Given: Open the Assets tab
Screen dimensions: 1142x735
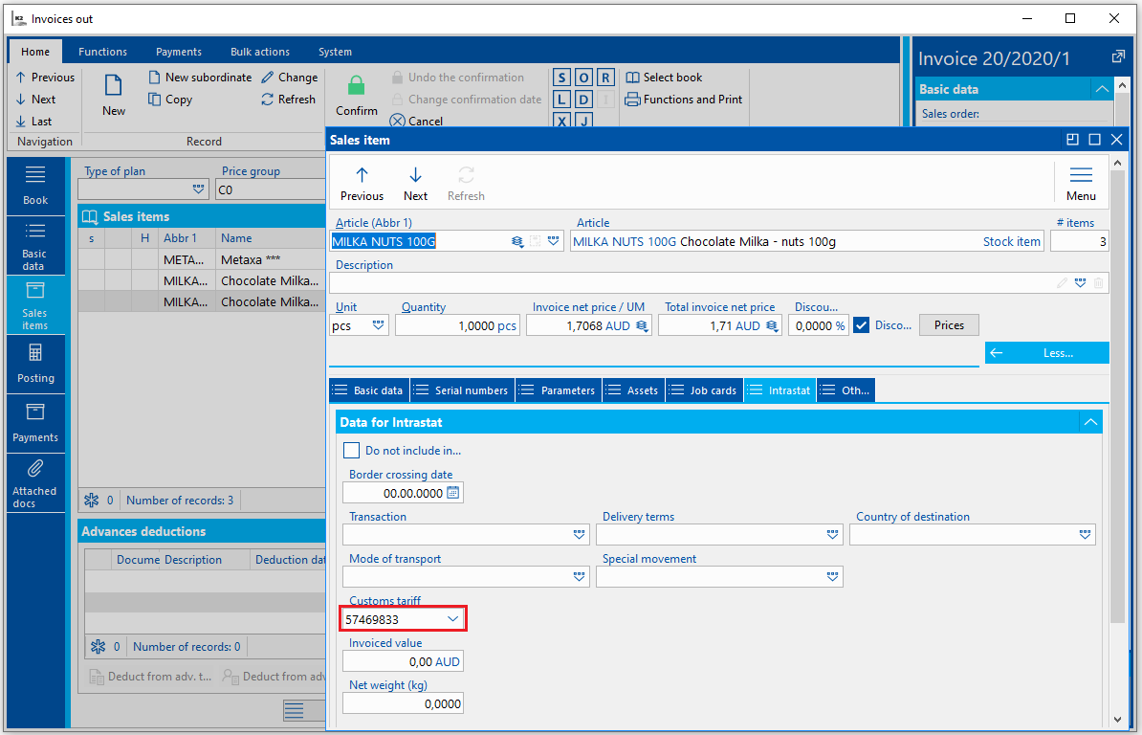Looking at the screenshot, I should pos(633,390).
